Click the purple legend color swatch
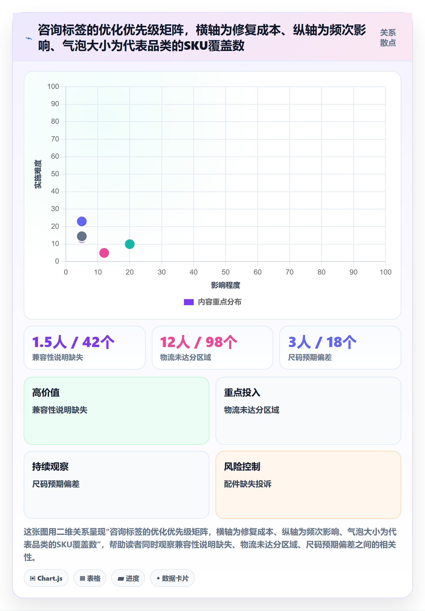The height and width of the screenshot is (611, 425). coord(189,302)
